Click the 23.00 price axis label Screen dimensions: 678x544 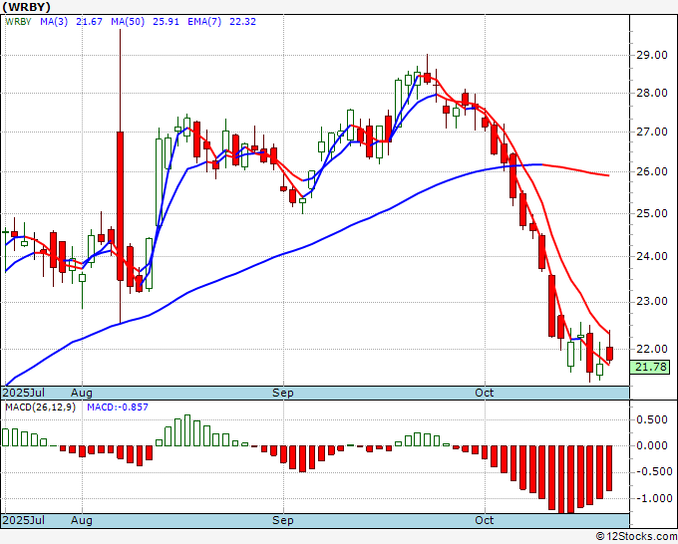click(x=652, y=301)
